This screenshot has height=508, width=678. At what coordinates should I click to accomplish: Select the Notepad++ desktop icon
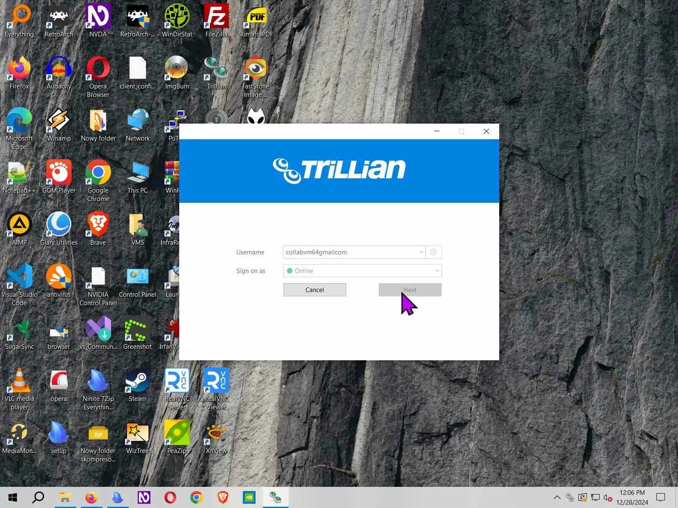[x=19, y=177]
